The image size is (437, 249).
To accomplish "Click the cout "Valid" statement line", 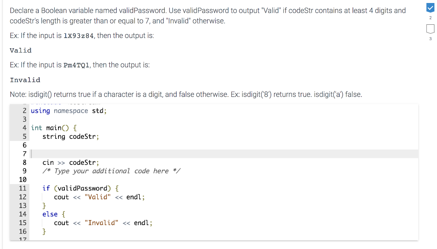I will coord(99,197).
